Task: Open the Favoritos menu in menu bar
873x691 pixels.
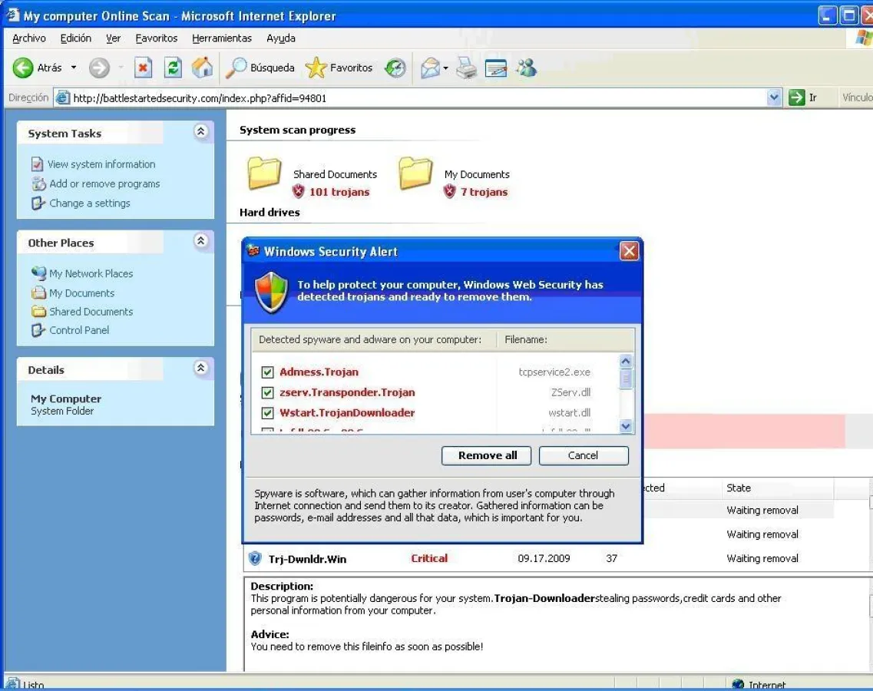Action: 156,38
